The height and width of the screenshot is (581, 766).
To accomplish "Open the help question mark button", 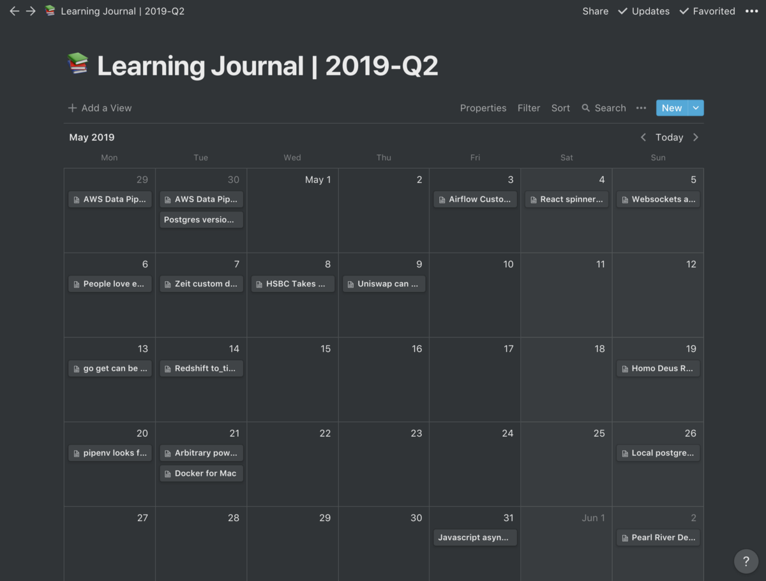I will tap(746, 561).
